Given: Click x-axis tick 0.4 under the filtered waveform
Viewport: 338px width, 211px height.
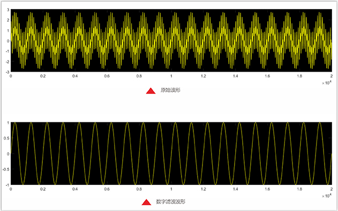Looking at the screenshot, I should point(75,189).
